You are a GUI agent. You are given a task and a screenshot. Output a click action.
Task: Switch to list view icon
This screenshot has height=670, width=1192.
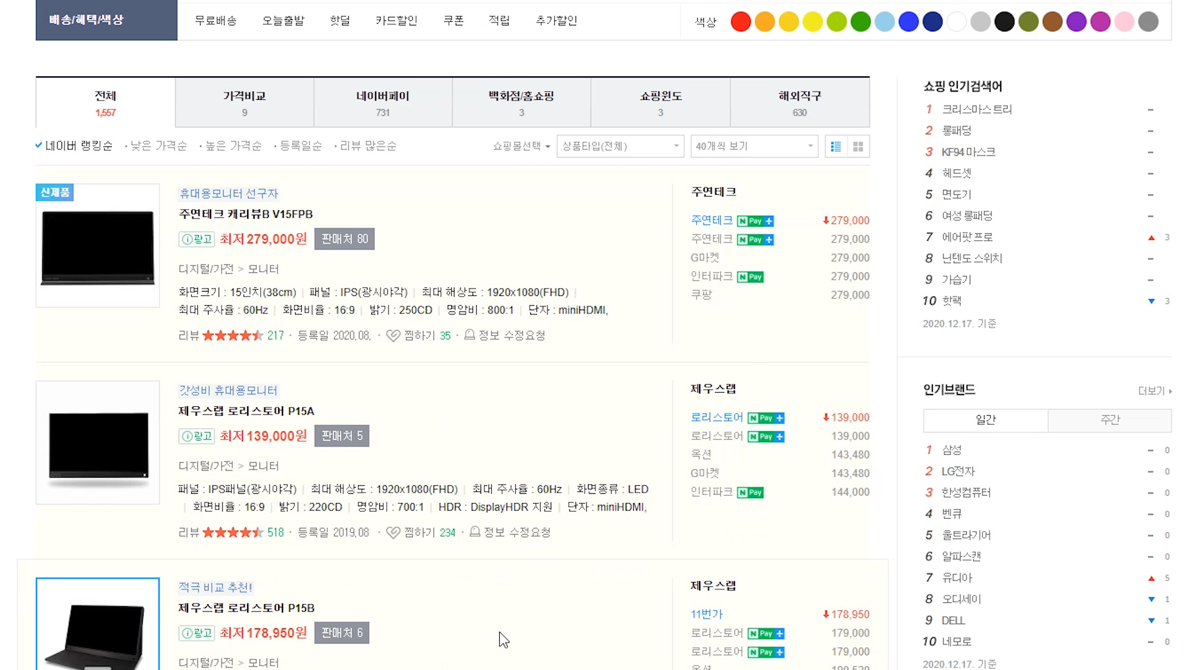click(x=836, y=146)
